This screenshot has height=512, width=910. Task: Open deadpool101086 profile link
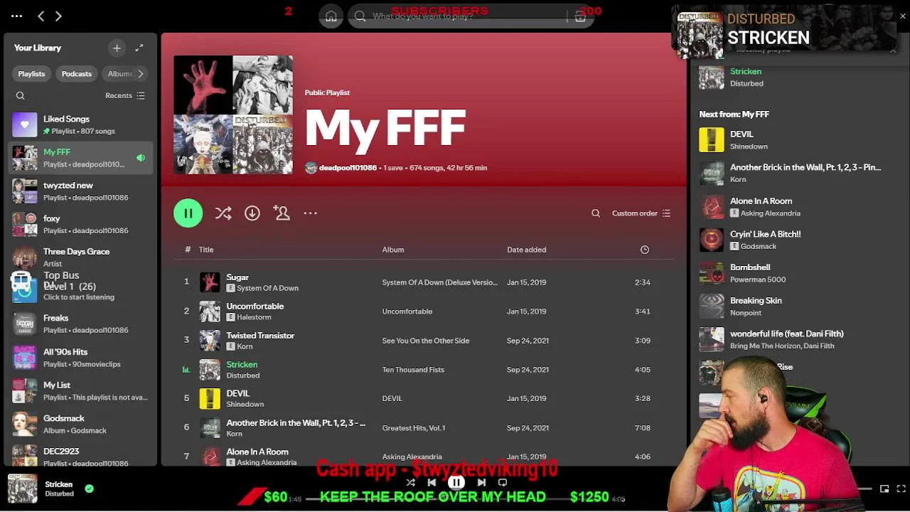point(348,168)
